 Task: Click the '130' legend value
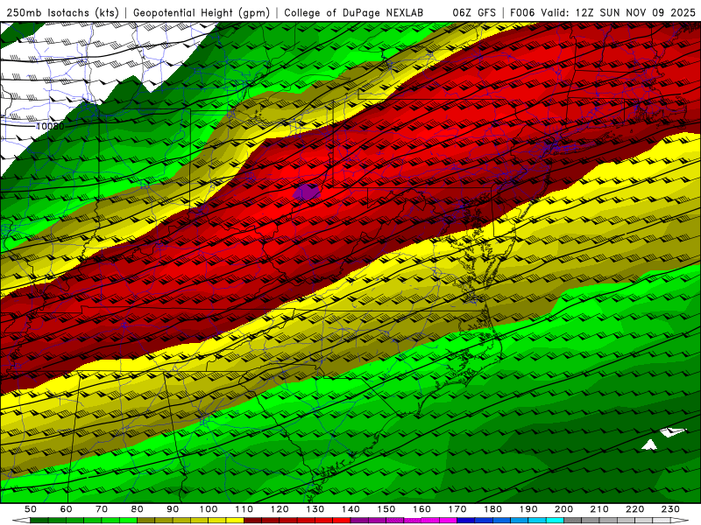coord(315,509)
